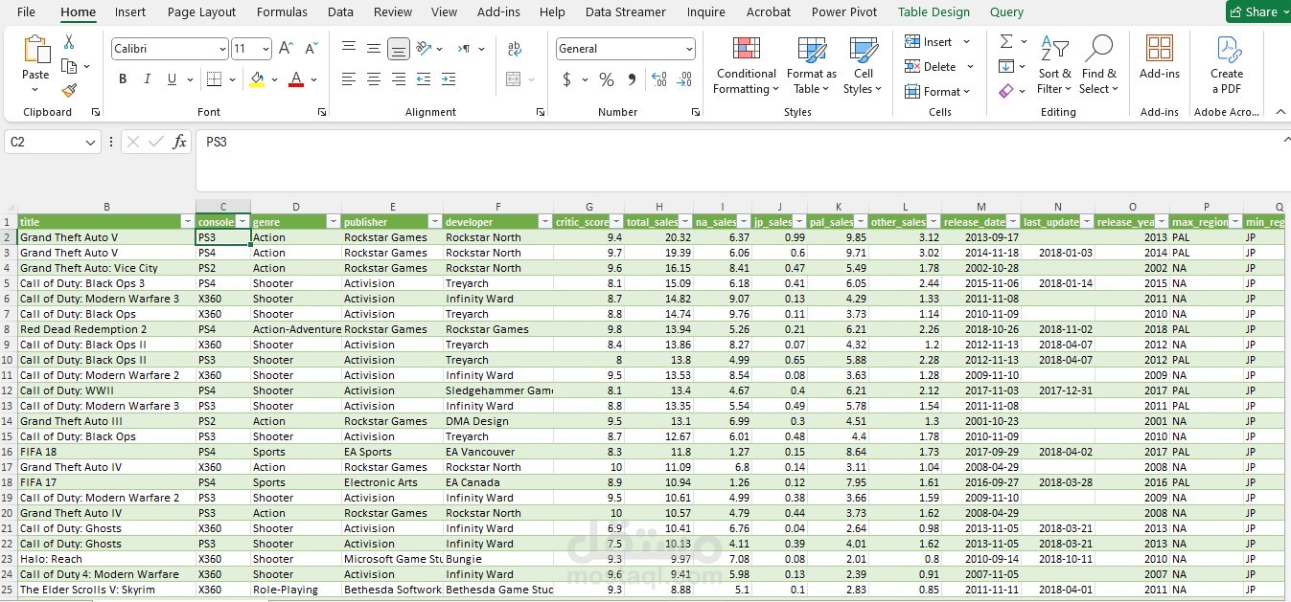1291x602 pixels.
Task: Open the font size 11 dropdown
Action: click(265, 49)
